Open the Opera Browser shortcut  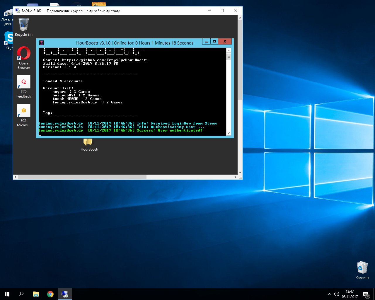pyautogui.click(x=24, y=58)
